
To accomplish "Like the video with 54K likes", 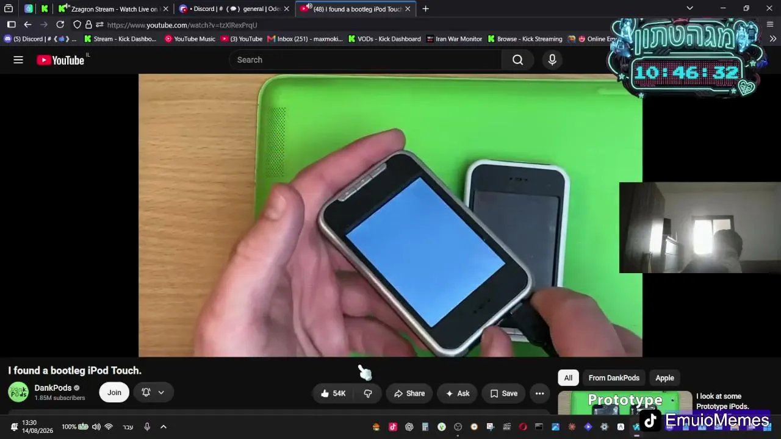I will (333, 393).
